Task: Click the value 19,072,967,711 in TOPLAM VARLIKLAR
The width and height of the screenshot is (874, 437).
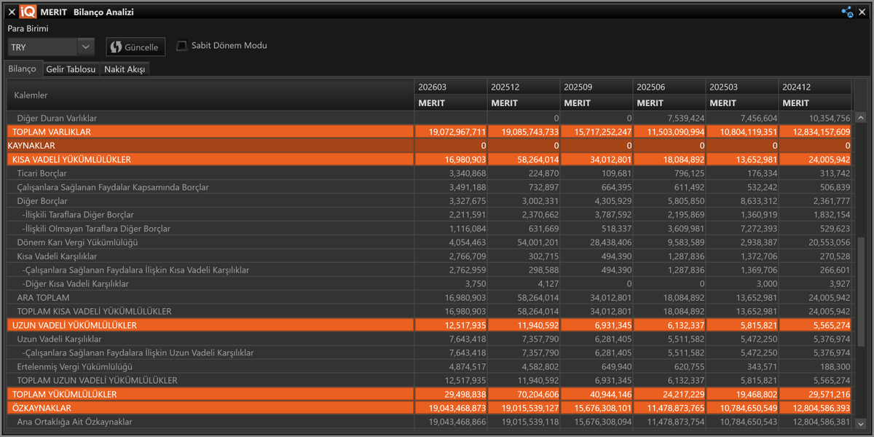Action: pos(457,132)
